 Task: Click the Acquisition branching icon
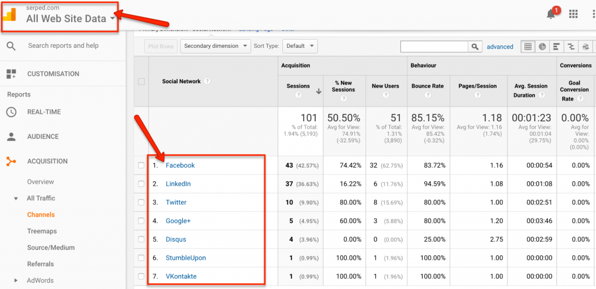(12, 161)
